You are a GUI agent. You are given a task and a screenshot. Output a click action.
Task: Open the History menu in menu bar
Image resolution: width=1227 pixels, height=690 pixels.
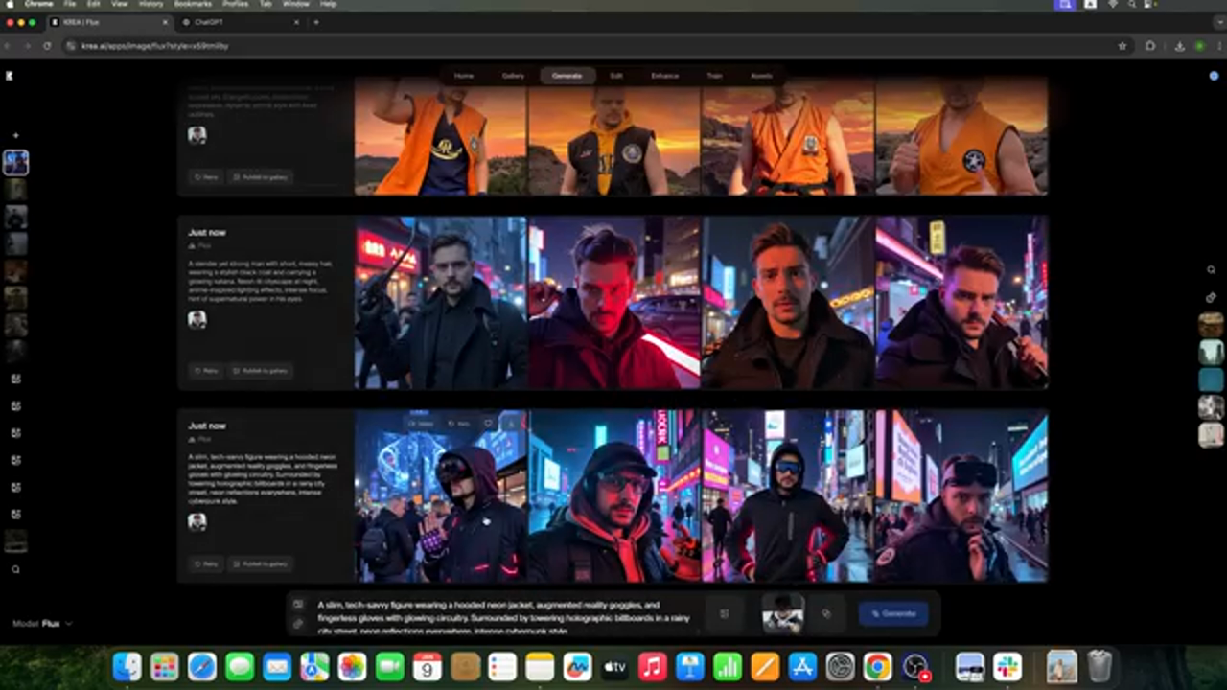coord(150,4)
